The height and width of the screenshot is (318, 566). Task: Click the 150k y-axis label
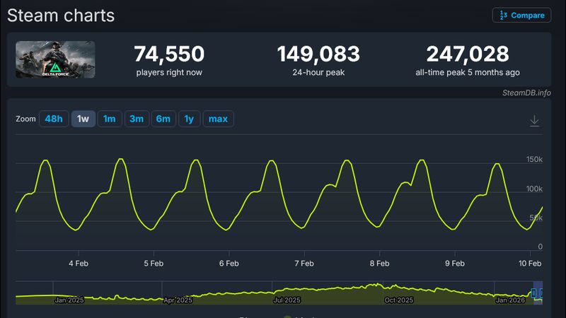click(534, 160)
